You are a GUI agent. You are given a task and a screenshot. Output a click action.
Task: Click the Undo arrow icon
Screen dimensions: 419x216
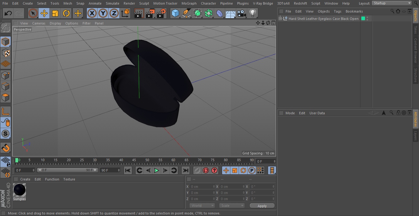(8, 13)
